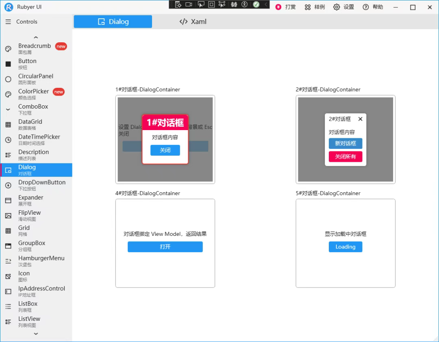The image size is (439, 342).
Task: Click the 5#对话框-DialogContainer label
Action: [328, 193]
